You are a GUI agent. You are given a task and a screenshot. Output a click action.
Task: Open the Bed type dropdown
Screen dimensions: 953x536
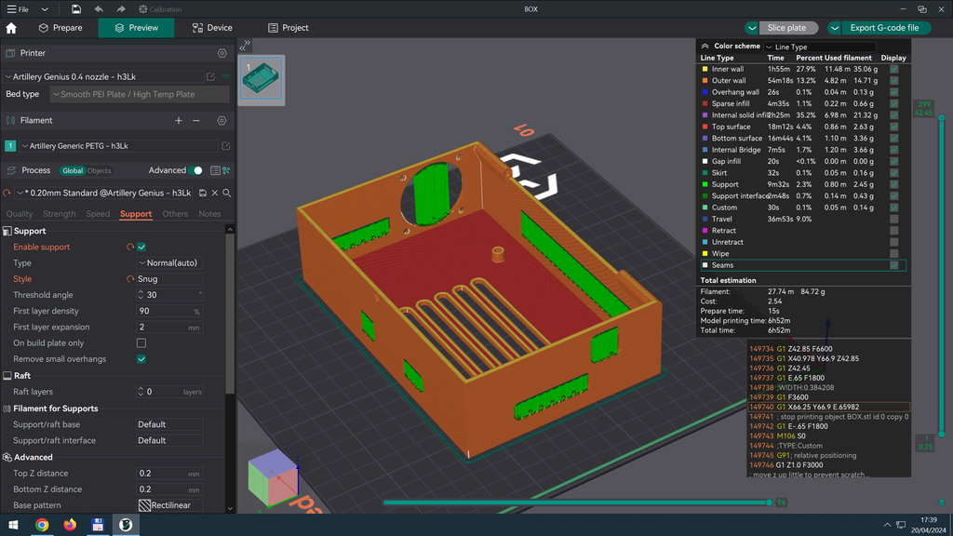[x=137, y=94]
